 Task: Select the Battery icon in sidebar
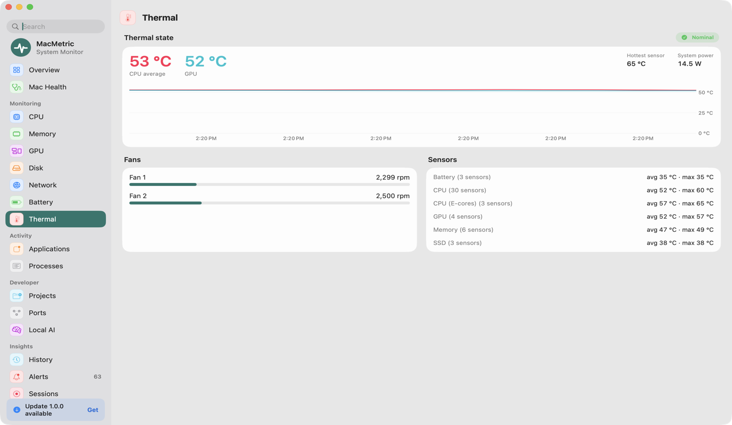(17, 202)
